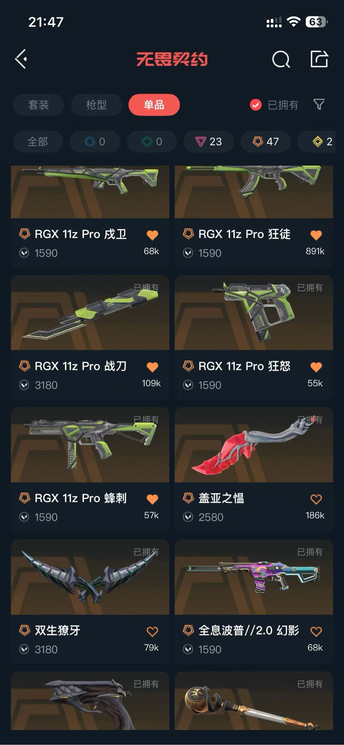Select 全部 rarity filter

(x=38, y=141)
